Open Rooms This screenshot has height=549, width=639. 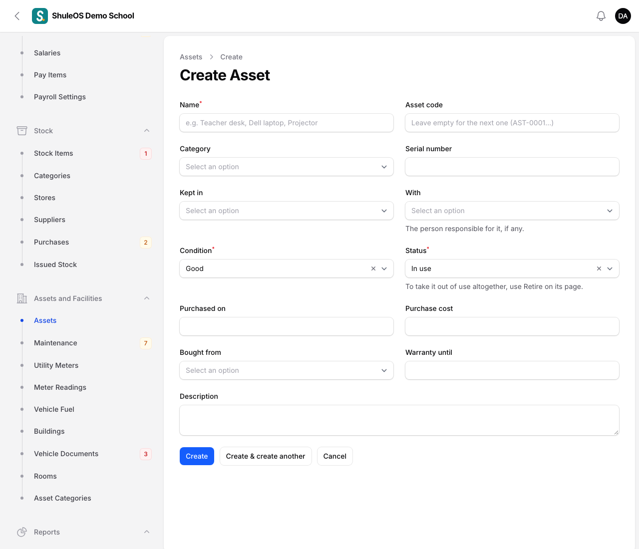pos(45,476)
